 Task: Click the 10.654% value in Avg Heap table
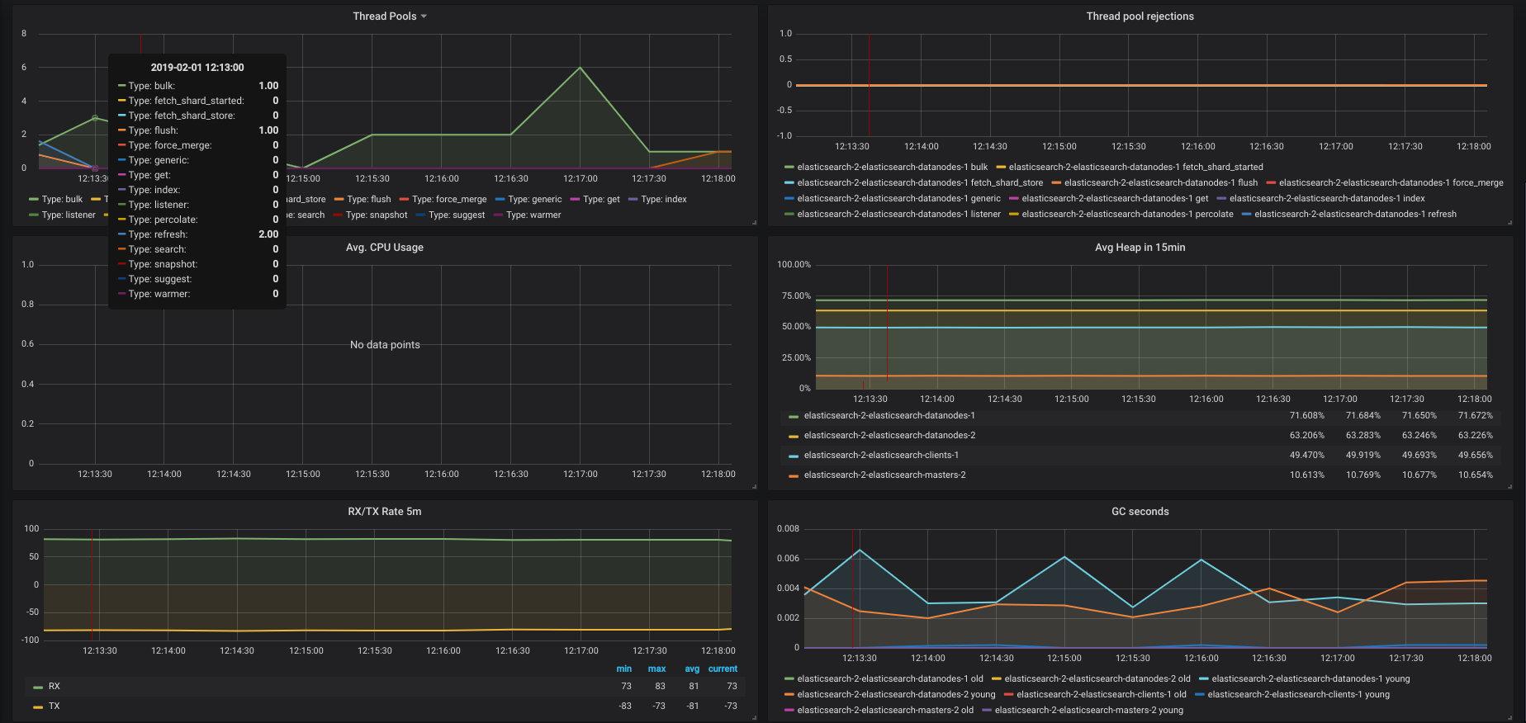(x=1475, y=475)
